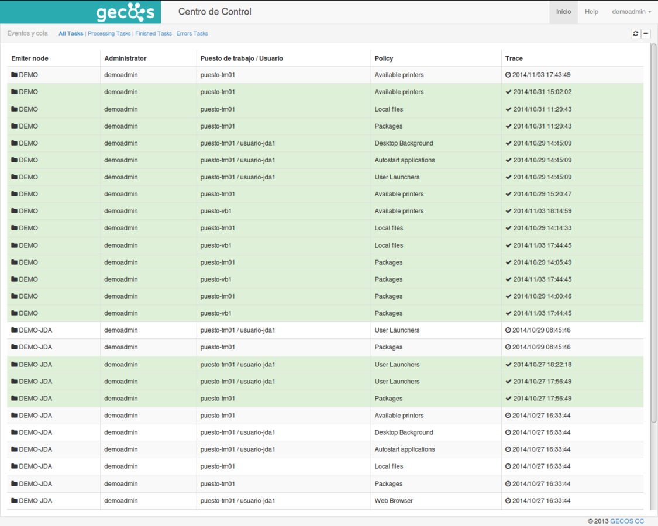Refresh the events and queue list
This screenshot has height=526, width=658.
coord(635,33)
